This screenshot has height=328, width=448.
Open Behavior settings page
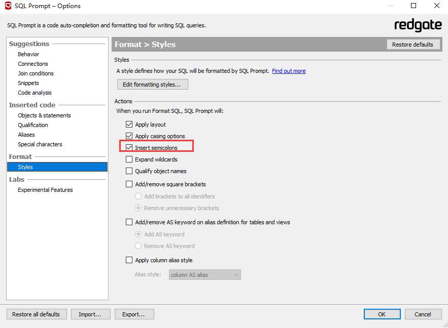tap(28, 54)
